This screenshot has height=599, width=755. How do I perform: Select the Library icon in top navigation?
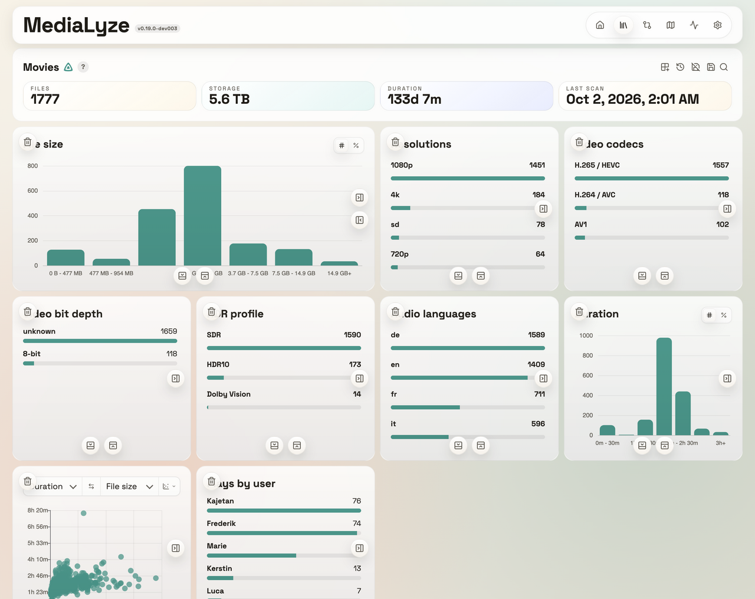(x=623, y=25)
